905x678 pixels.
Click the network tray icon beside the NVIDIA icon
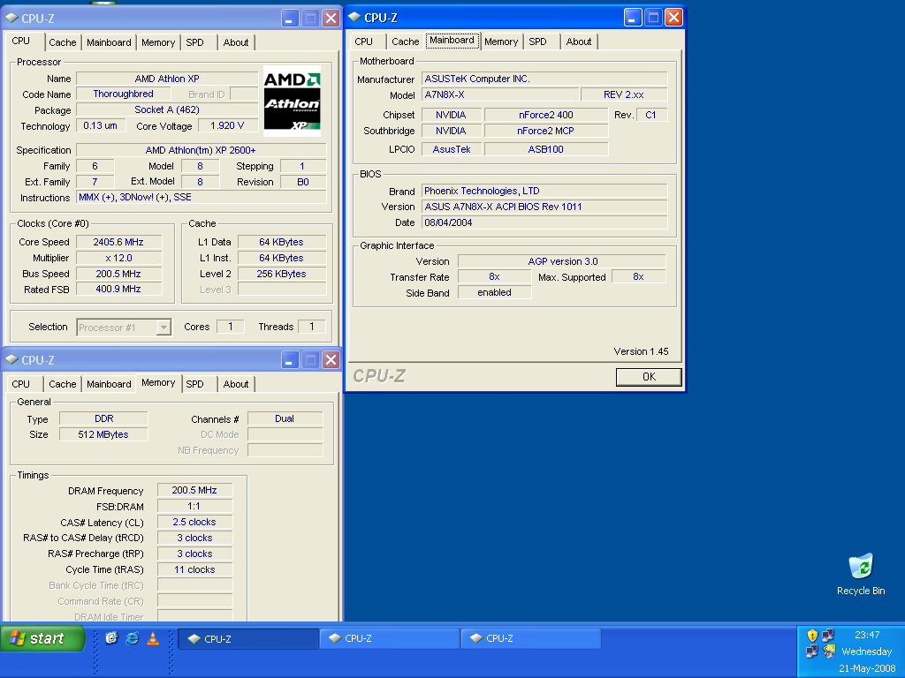click(x=812, y=652)
